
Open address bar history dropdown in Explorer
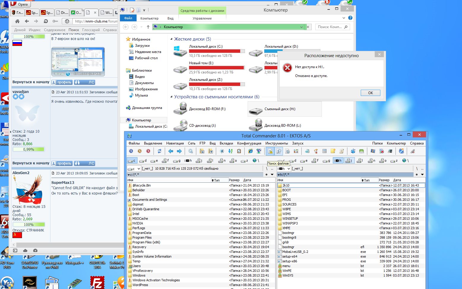[x=302, y=27]
